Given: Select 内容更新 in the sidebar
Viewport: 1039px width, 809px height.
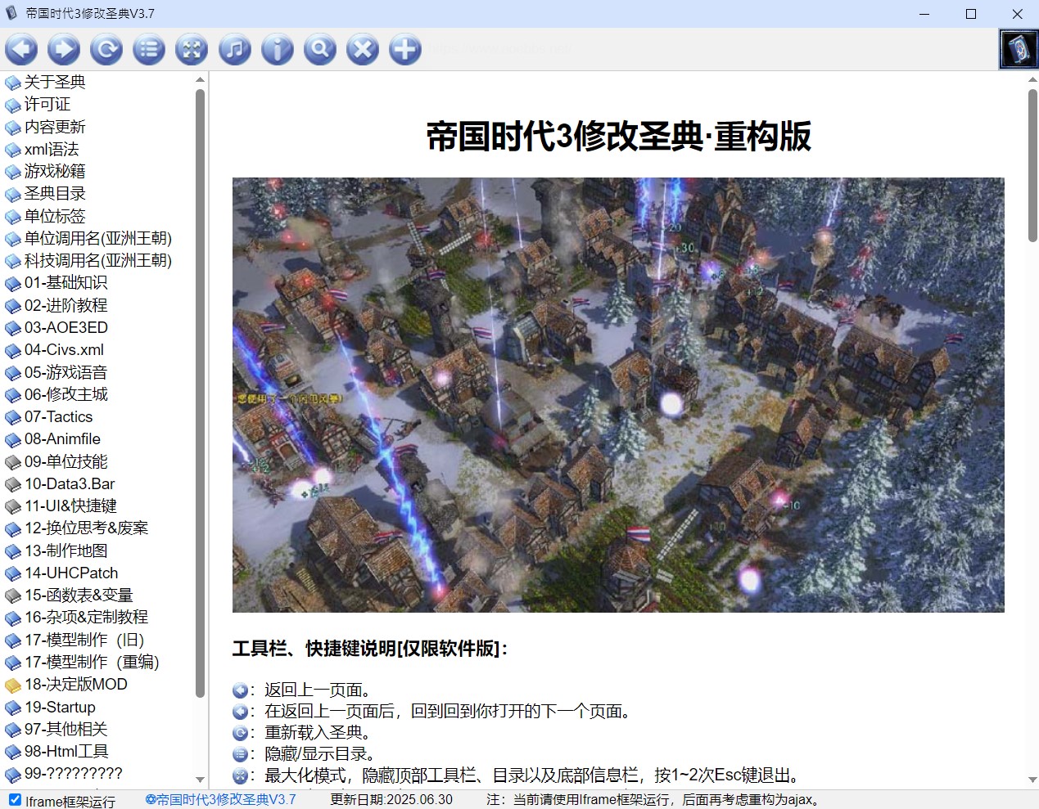Looking at the screenshot, I should coord(55,127).
